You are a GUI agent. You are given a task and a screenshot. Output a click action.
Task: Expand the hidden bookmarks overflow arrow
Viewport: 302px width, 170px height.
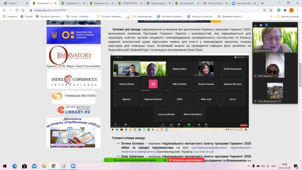coord(272,17)
